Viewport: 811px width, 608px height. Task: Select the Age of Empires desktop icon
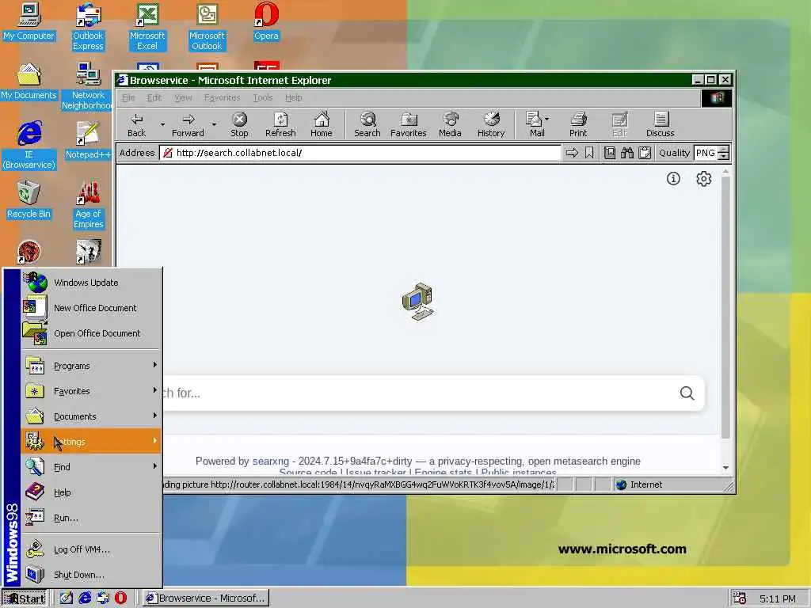(x=88, y=205)
